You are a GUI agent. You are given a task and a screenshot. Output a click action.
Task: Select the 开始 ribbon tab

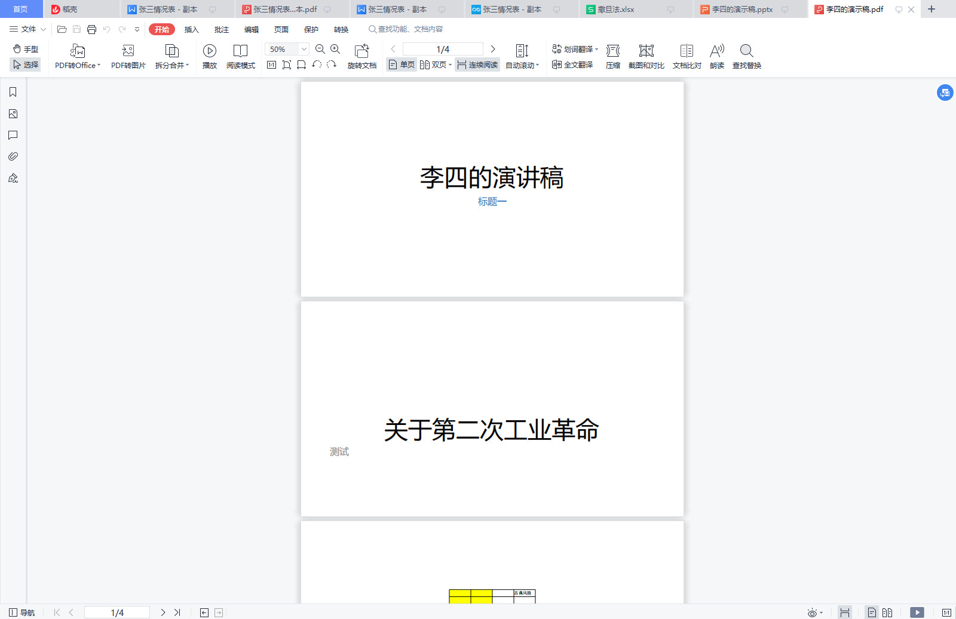[x=162, y=29]
